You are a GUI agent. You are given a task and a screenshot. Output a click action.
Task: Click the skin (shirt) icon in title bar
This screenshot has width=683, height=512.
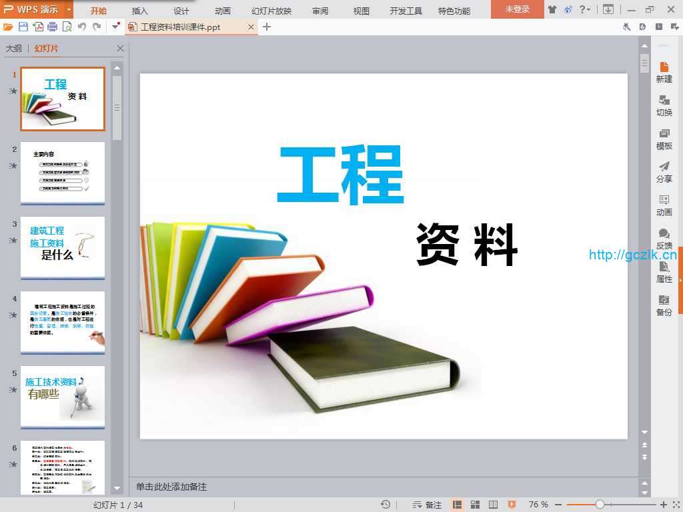click(x=552, y=9)
